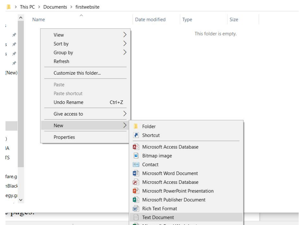Click the Folder icon in New submenu
The image size is (300, 225).
136,127
